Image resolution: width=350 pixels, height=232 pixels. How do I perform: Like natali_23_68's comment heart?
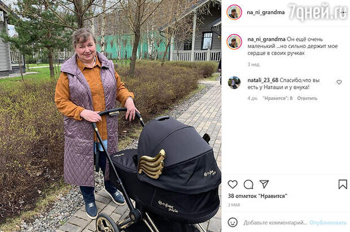point(339,82)
